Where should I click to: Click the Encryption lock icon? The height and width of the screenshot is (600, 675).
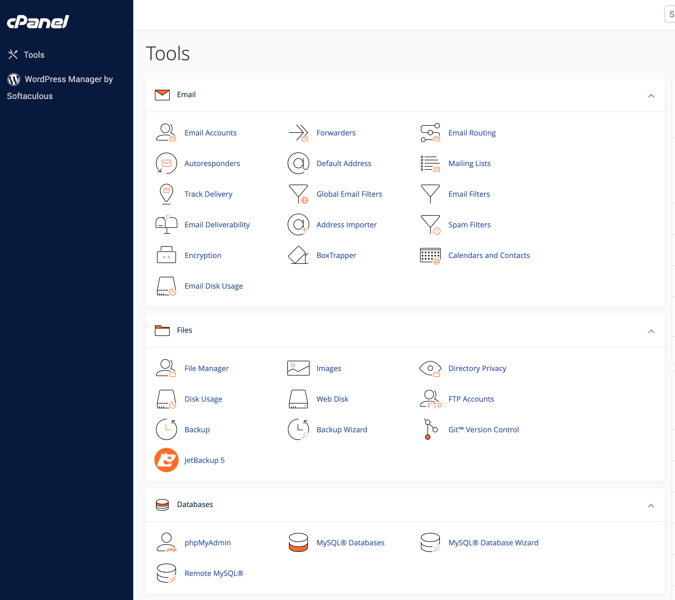pos(166,255)
